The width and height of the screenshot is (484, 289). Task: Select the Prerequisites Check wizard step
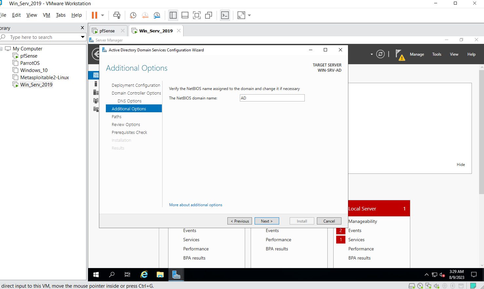click(129, 132)
